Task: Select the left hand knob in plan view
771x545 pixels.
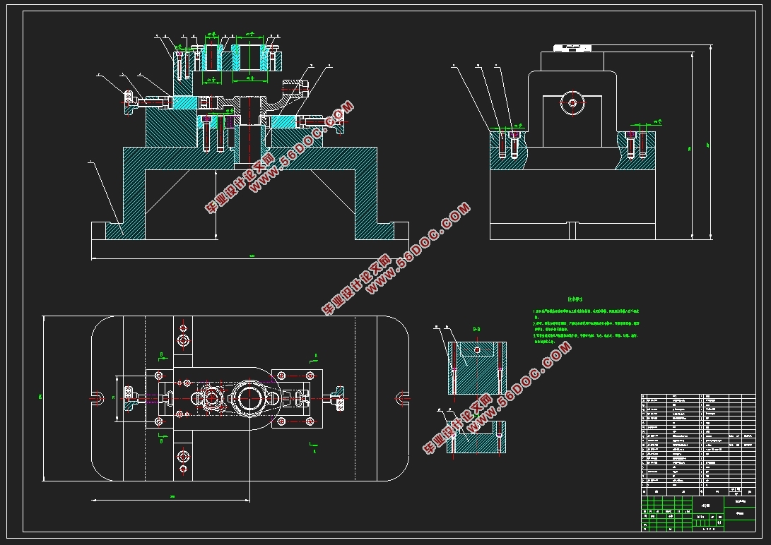Action: point(129,398)
